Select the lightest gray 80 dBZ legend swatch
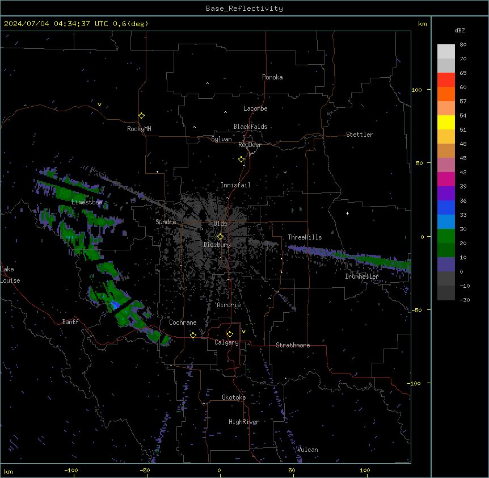This screenshot has height=478, width=489. (446, 51)
